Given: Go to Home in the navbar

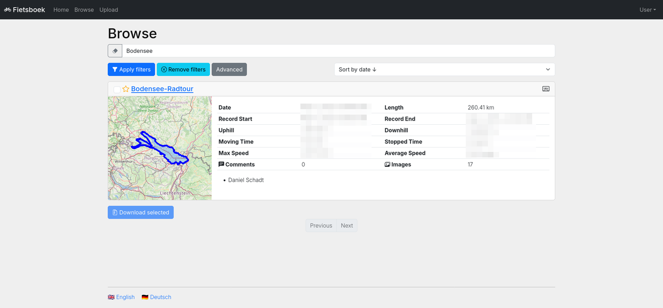Looking at the screenshot, I should click(x=61, y=10).
